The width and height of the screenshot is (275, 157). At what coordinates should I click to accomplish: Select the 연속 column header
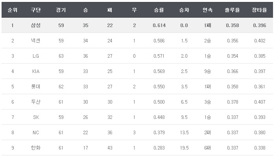tap(207, 10)
